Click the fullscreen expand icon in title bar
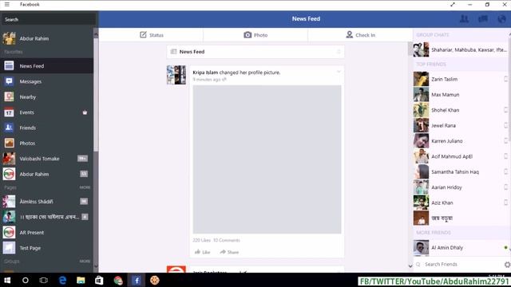 tap(453, 5)
